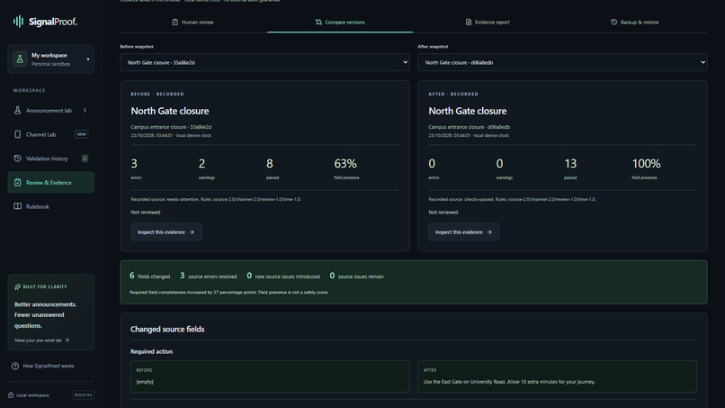Inspect the After snapshot evidence
Image resolution: width=725 pixels, height=408 pixels.
click(x=464, y=232)
